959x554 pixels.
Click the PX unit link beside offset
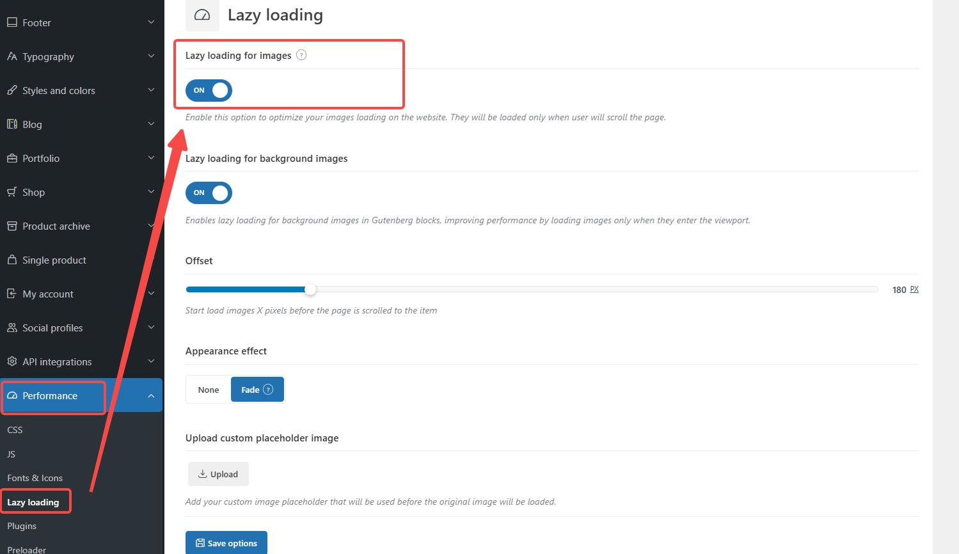(x=914, y=289)
